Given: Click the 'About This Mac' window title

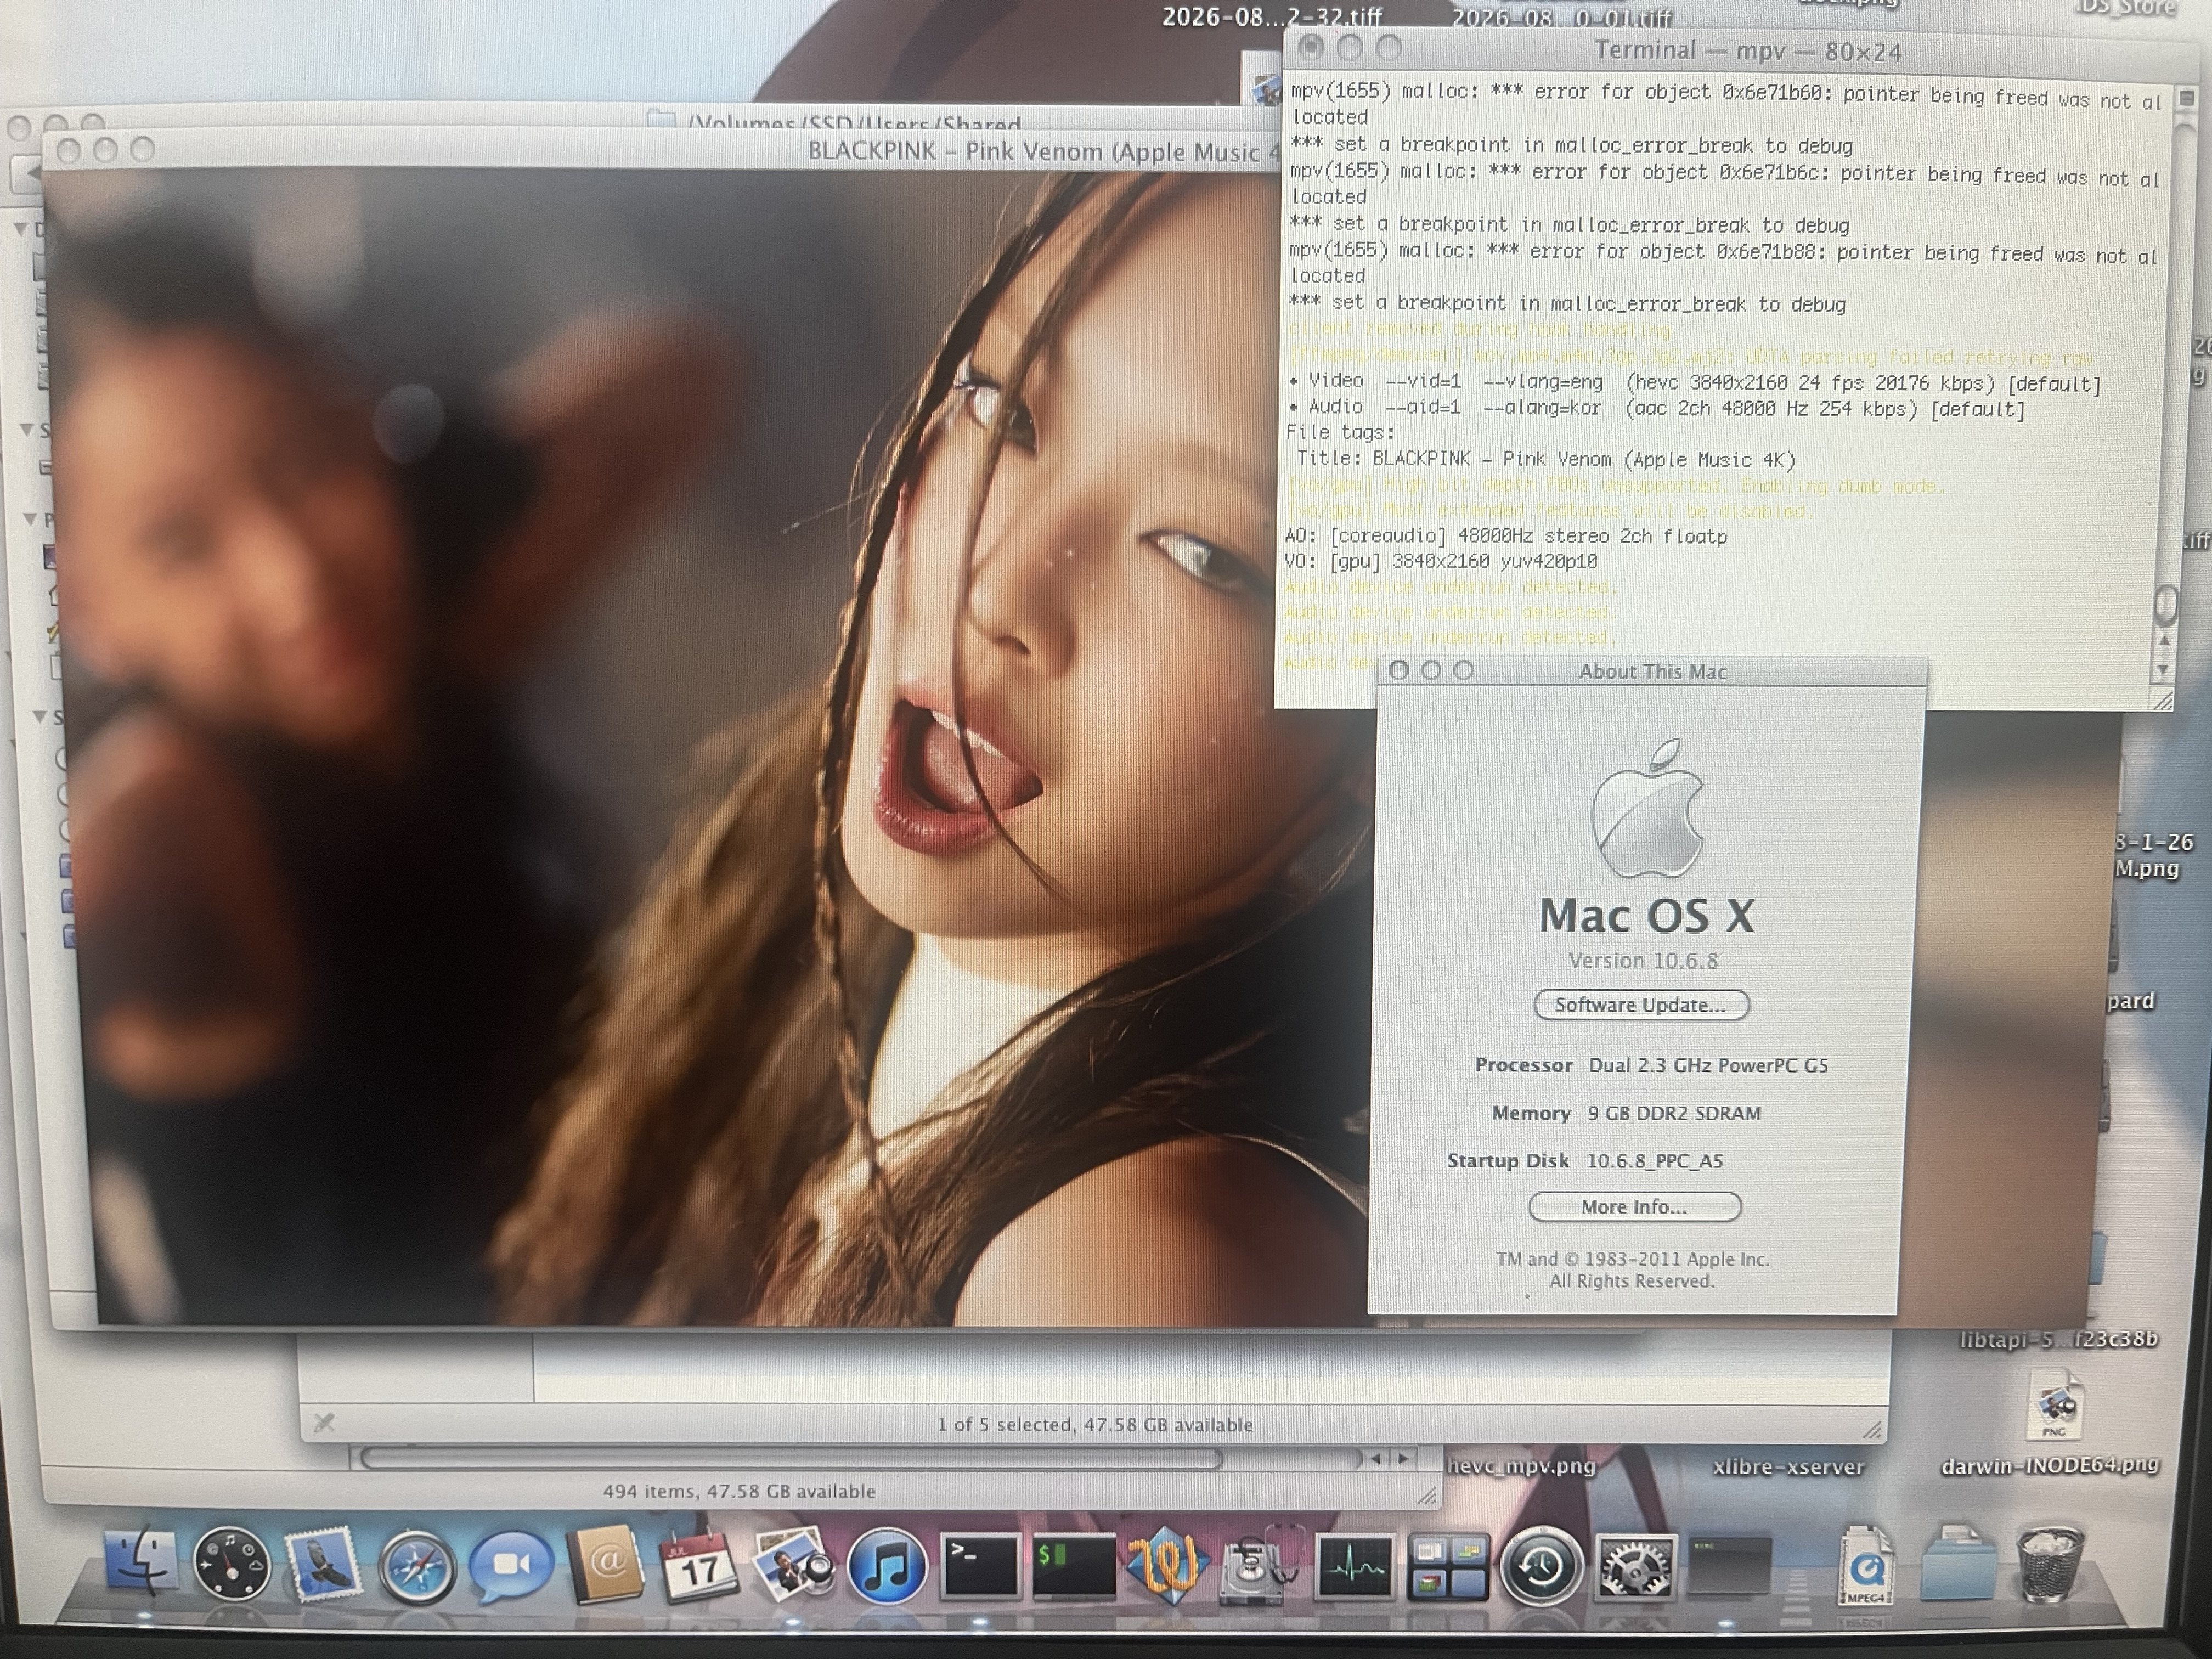Looking at the screenshot, I should [x=1653, y=672].
